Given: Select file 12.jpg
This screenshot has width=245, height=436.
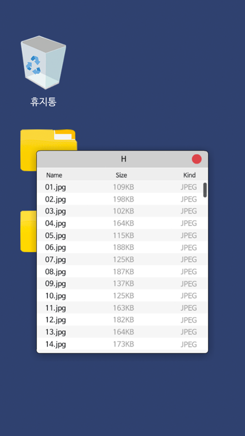Looking at the screenshot, I should (x=122, y=320).
